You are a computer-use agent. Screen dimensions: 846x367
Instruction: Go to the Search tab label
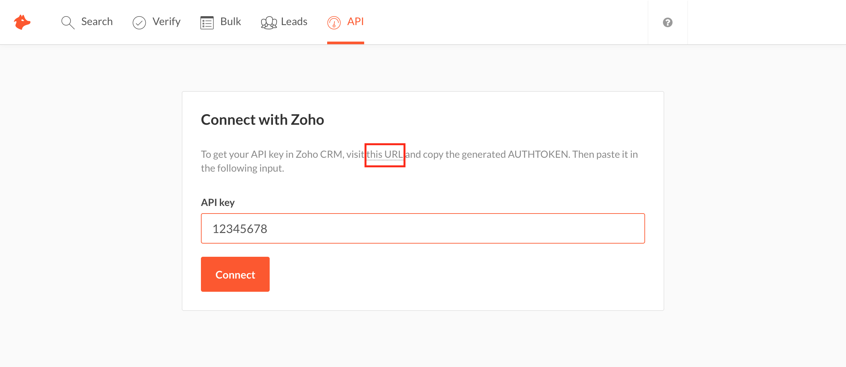point(97,21)
